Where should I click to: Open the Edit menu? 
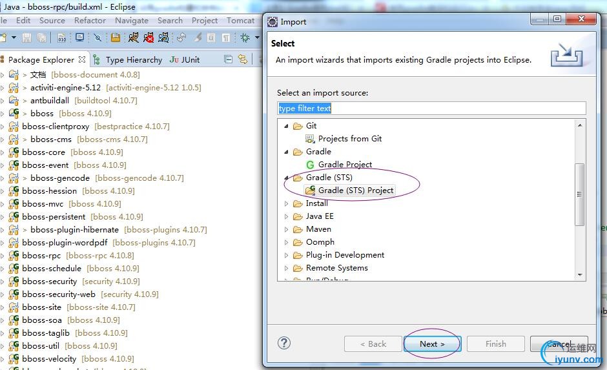pyautogui.click(x=23, y=21)
